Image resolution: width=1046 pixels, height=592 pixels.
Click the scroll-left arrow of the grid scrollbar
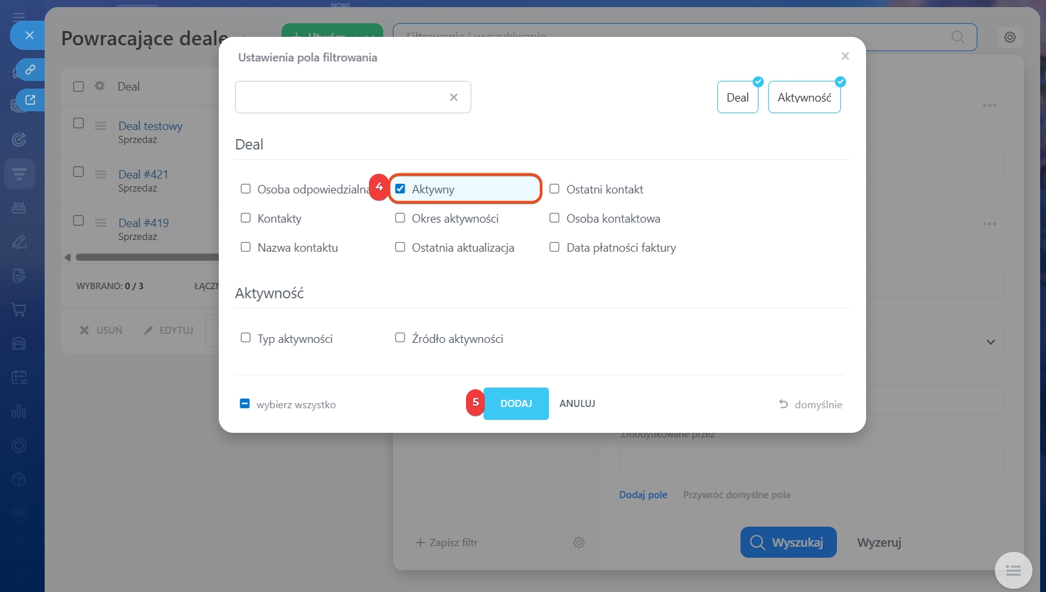point(67,258)
